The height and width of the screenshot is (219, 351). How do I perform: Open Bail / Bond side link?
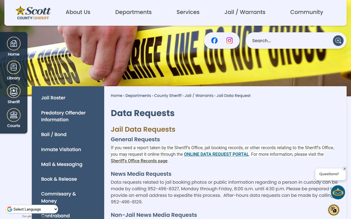[54, 134]
